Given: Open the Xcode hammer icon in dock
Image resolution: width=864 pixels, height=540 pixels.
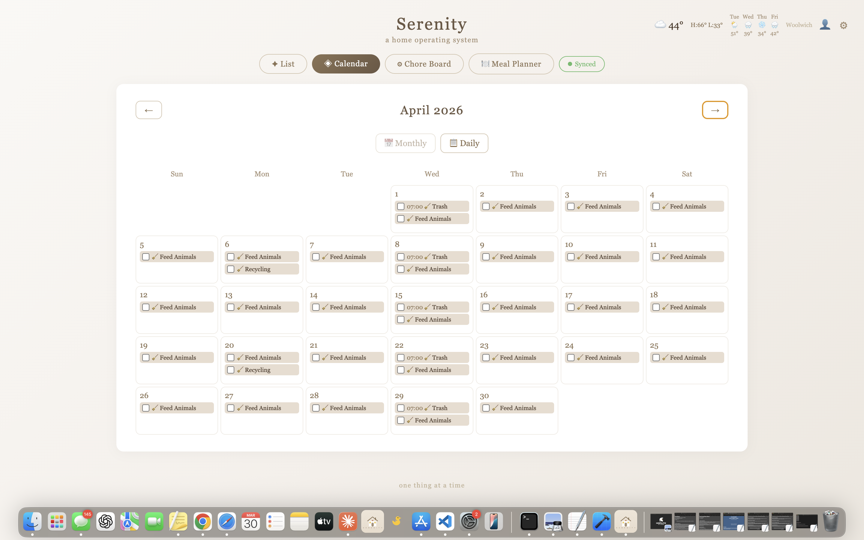Looking at the screenshot, I should [x=601, y=521].
